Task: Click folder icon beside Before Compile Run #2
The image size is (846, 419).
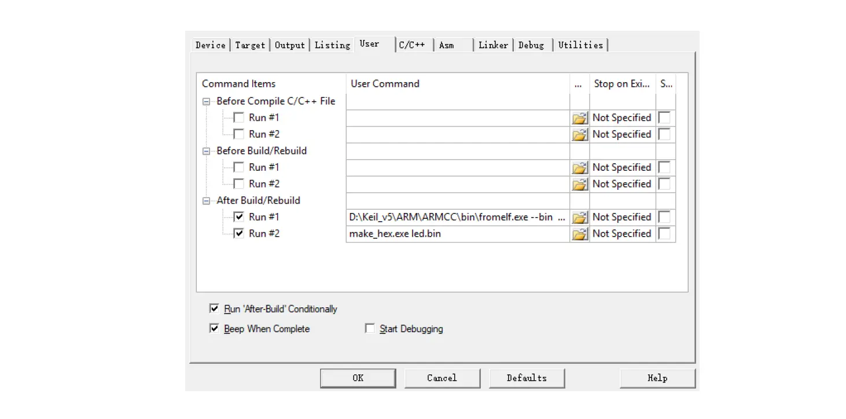Action: pos(580,134)
